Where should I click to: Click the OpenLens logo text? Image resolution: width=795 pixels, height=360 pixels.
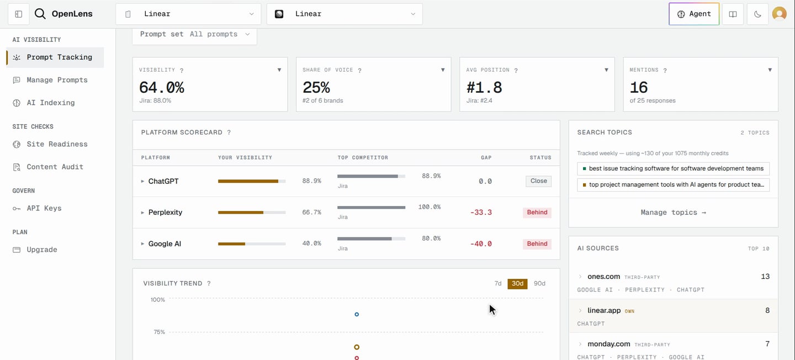click(x=72, y=14)
